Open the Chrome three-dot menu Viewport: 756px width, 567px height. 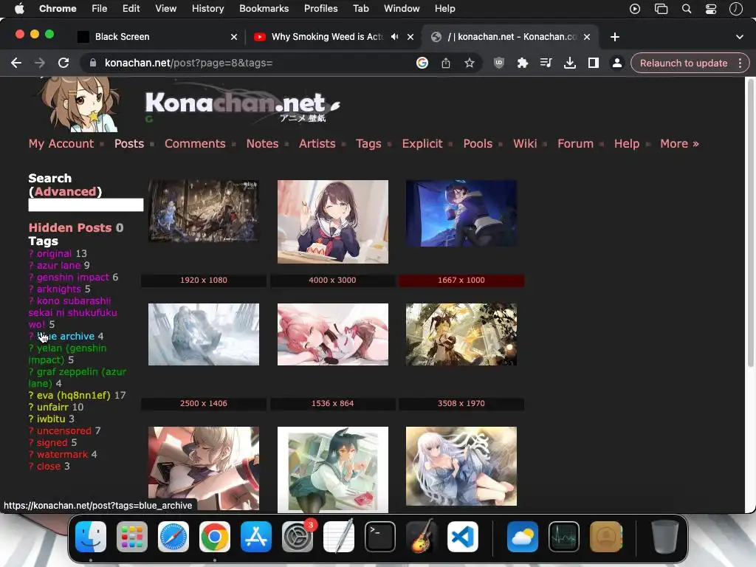[740, 63]
